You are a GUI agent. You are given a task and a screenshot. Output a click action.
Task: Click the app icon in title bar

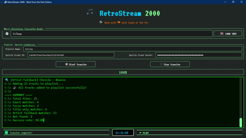point(5,2)
